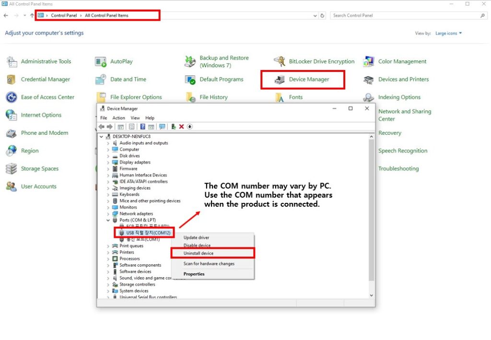Open the Device Manager control panel item
Screen dimensions: 491x340
coord(308,80)
